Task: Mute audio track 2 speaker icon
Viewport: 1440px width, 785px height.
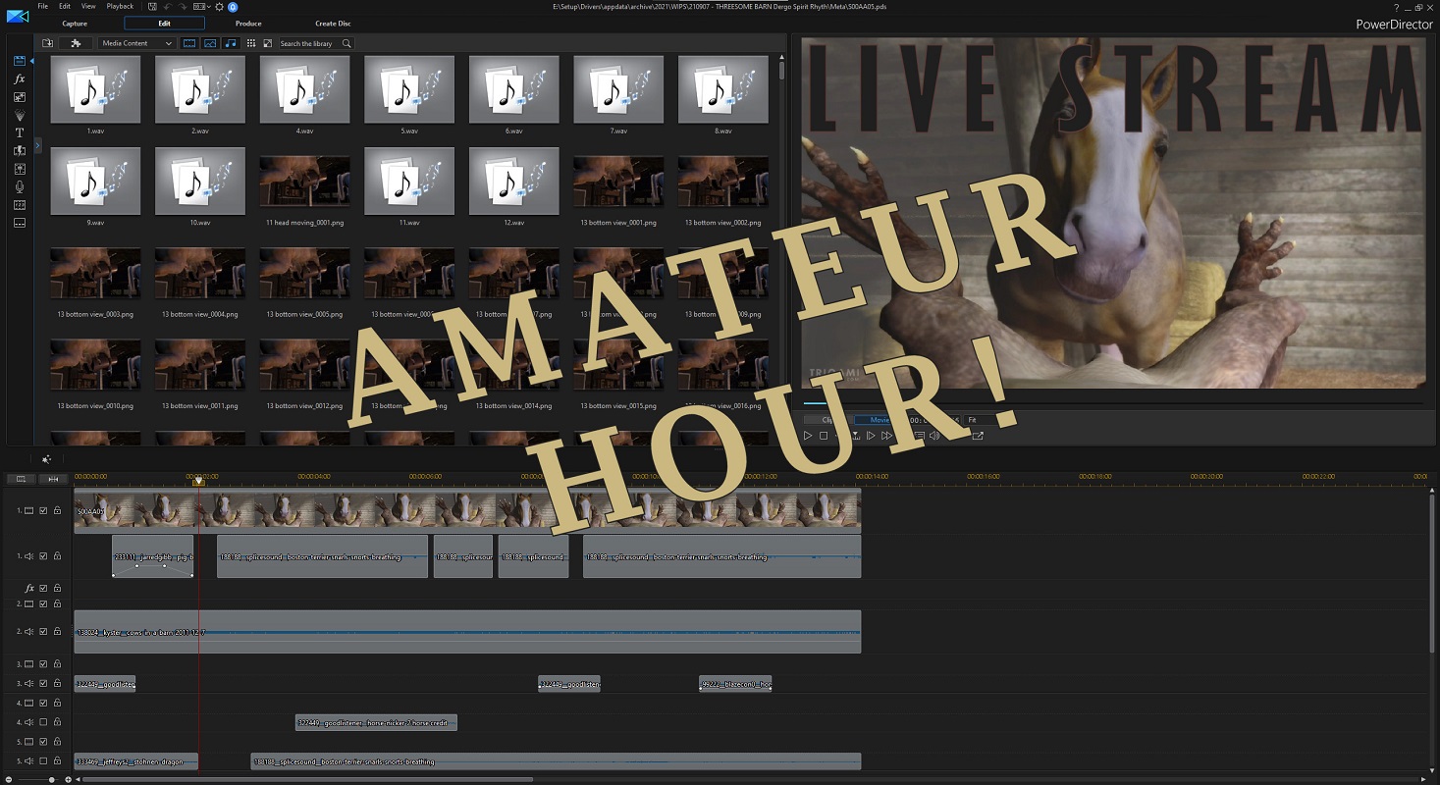Action: click(29, 632)
